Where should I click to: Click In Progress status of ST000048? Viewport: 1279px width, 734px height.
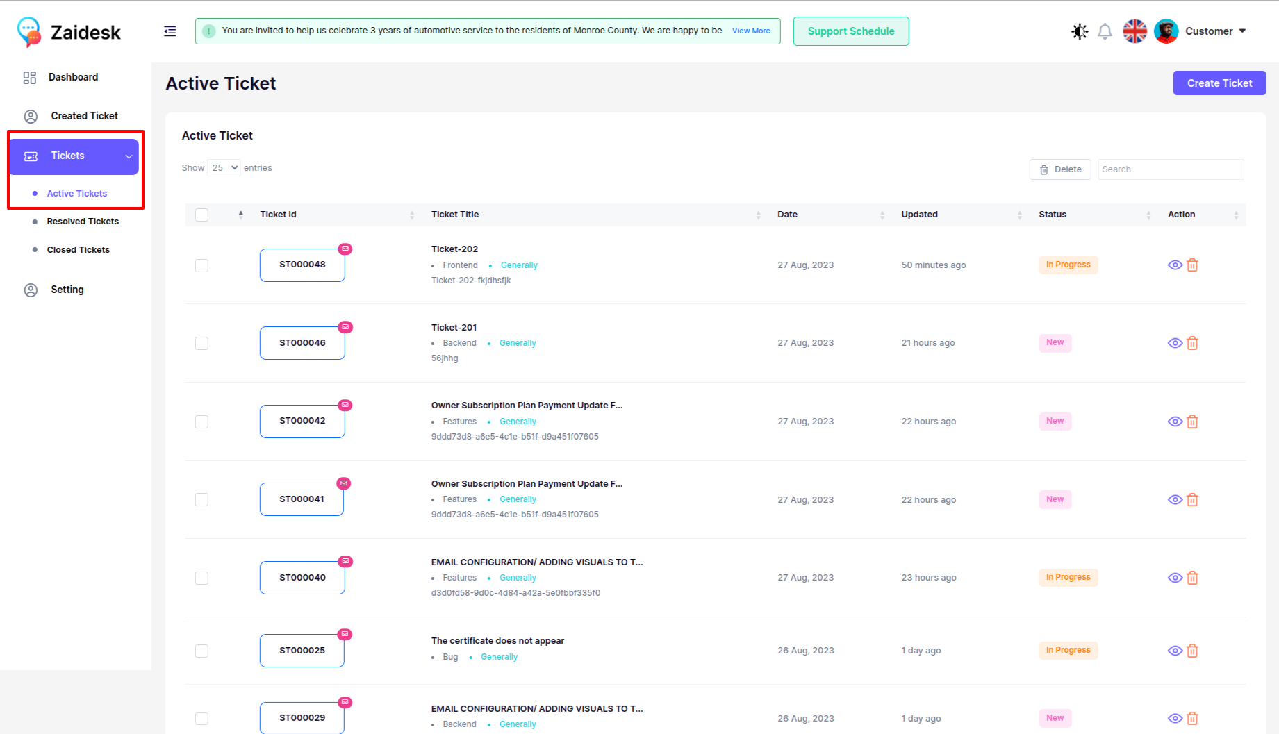point(1068,265)
